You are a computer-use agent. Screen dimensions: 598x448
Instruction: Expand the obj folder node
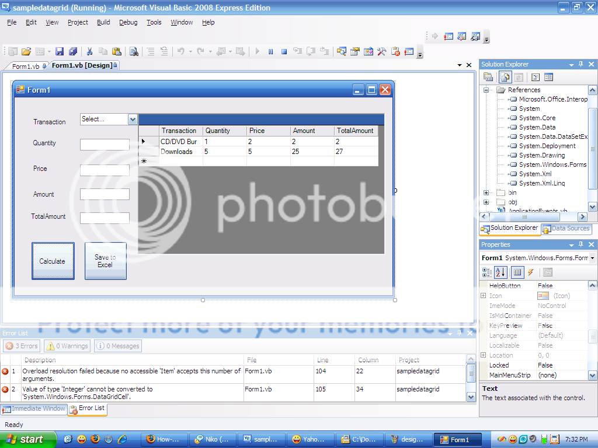coord(486,202)
